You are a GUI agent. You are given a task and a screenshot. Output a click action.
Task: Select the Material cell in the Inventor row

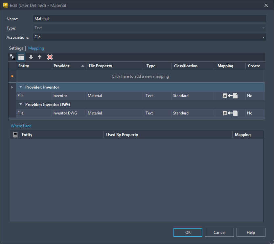[115, 96]
